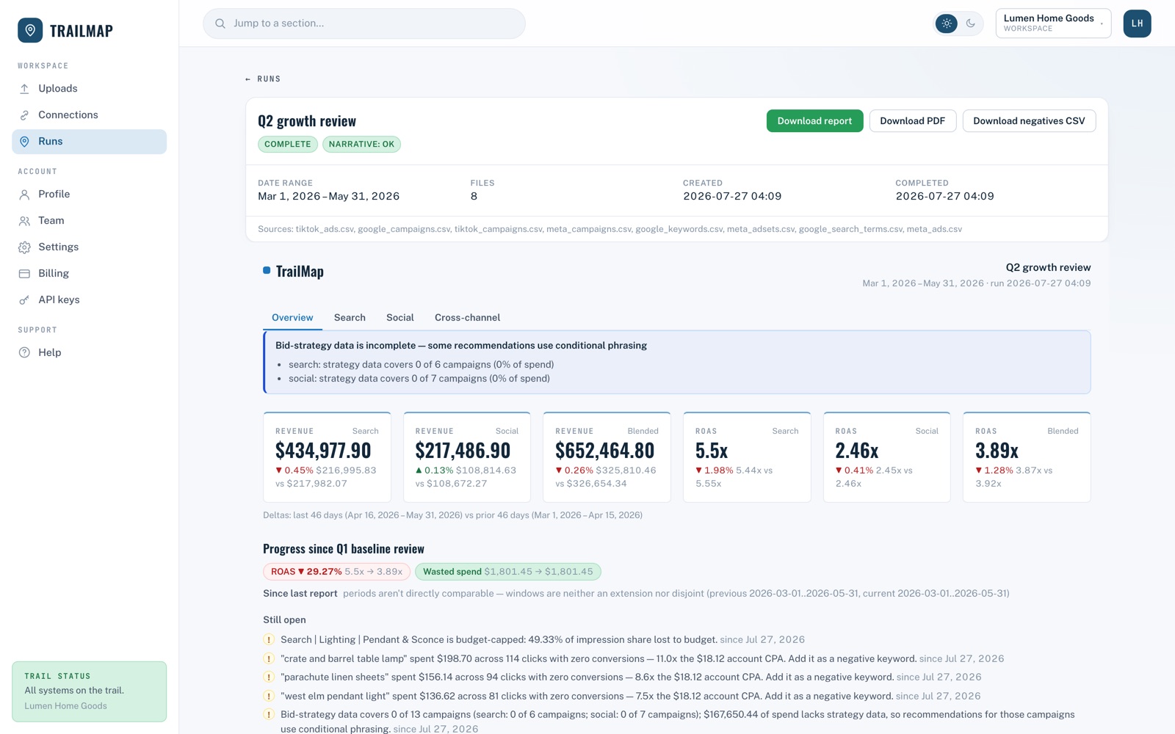1175x734 pixels.
Task: Click the Jump to a section search field
Action: tap(364, 23)
